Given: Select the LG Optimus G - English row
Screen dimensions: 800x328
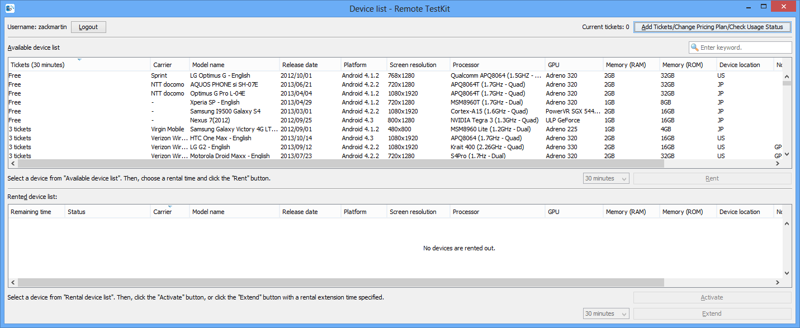Looking at the screenshot, I should [395, 75].
